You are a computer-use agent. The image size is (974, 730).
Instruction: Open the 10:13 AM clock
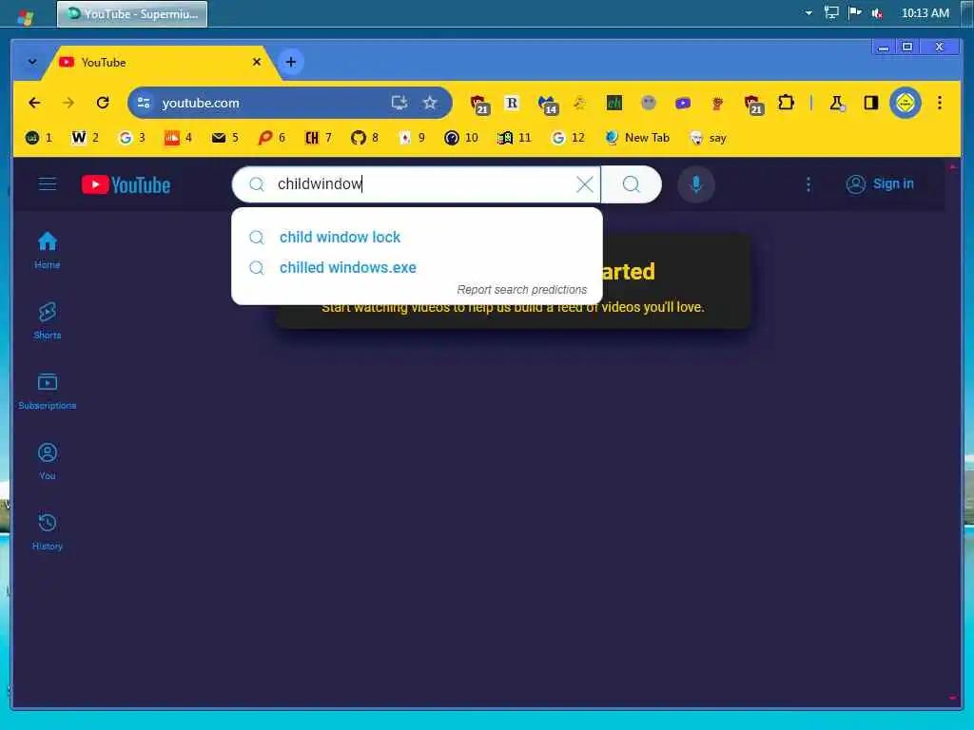pyautogui.click(x=925, y=13)
